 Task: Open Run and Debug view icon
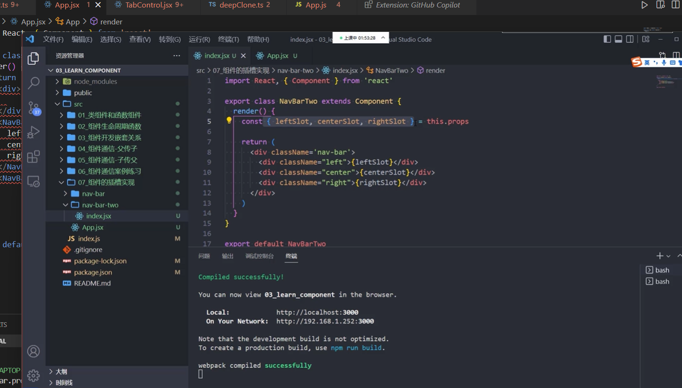pos(33,132)
